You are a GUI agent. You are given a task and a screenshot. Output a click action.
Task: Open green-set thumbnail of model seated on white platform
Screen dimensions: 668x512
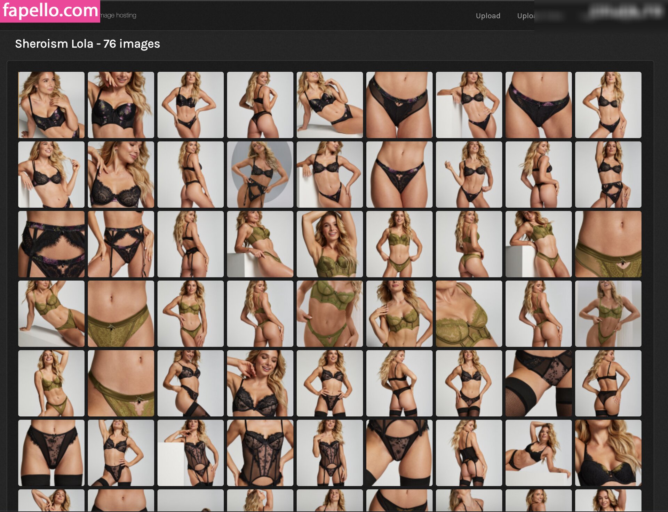pos(51,313)
